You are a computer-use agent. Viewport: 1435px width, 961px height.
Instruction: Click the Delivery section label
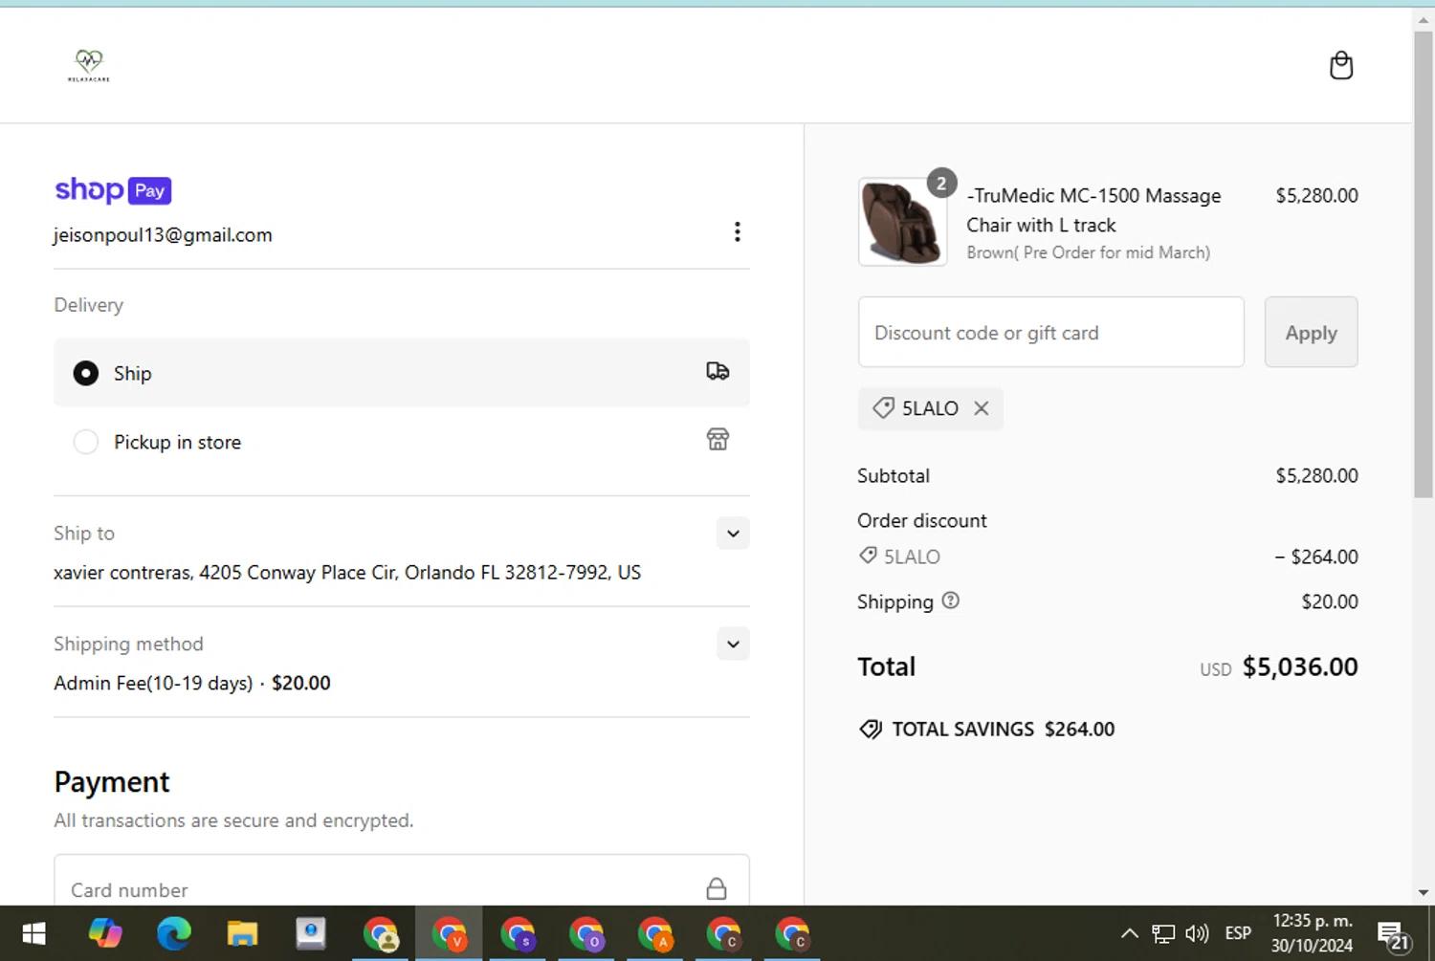89,305
